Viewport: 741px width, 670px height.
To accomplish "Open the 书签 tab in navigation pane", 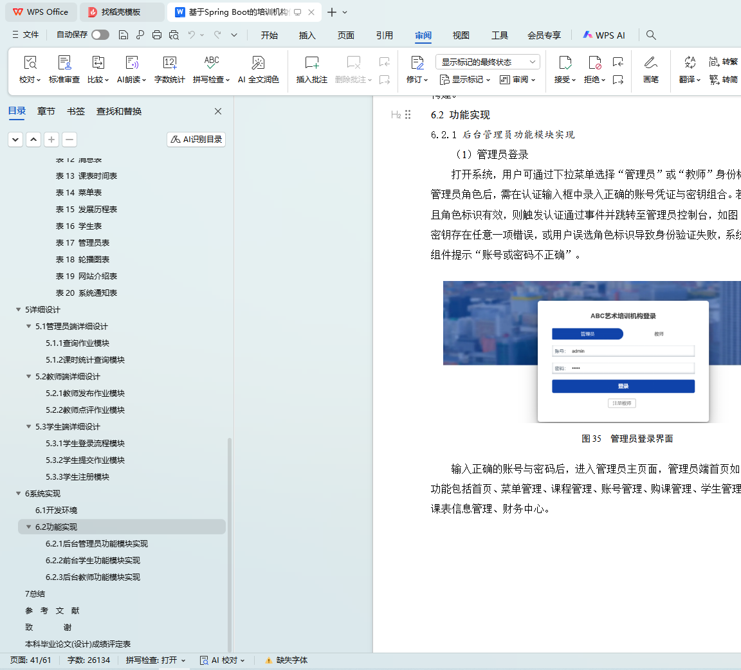I will [x=76, y=111].
